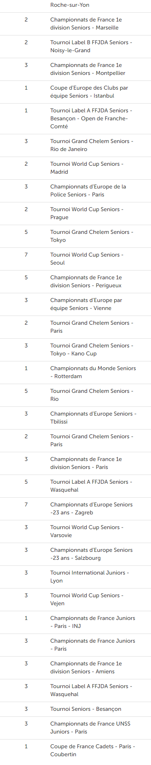Open Tournoi International Juniors Lyon entry
The height and width of the screenshot is (765, 151).
pos(75,577)
